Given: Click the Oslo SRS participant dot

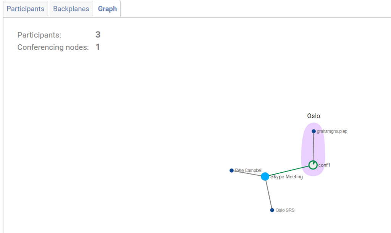Looking at the screenshot, I should pyautogui.click(x=272, y=210).
